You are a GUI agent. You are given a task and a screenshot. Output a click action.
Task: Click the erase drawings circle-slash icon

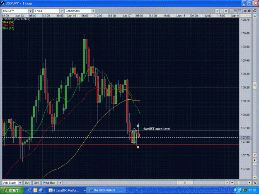coord(226,11)
